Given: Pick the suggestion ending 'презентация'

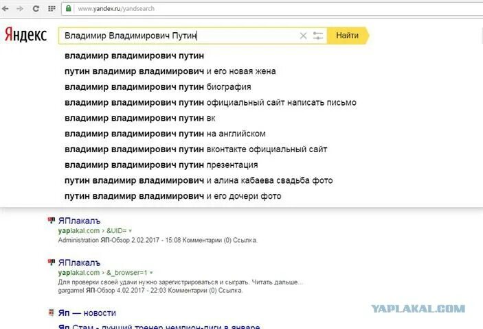Looking at the screenshot, I should [161, 165].
